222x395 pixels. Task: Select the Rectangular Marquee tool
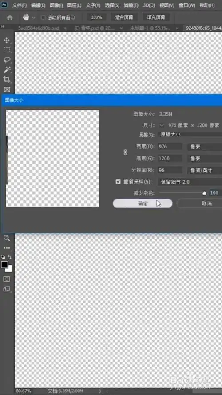coord(7,50)
